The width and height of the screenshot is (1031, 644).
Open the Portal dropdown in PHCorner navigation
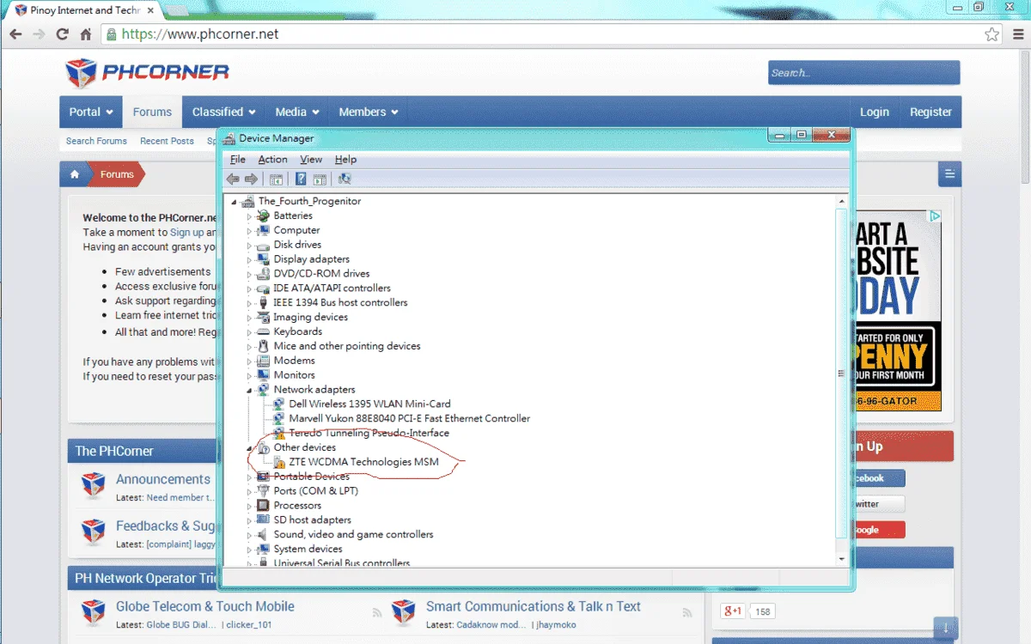91,112
